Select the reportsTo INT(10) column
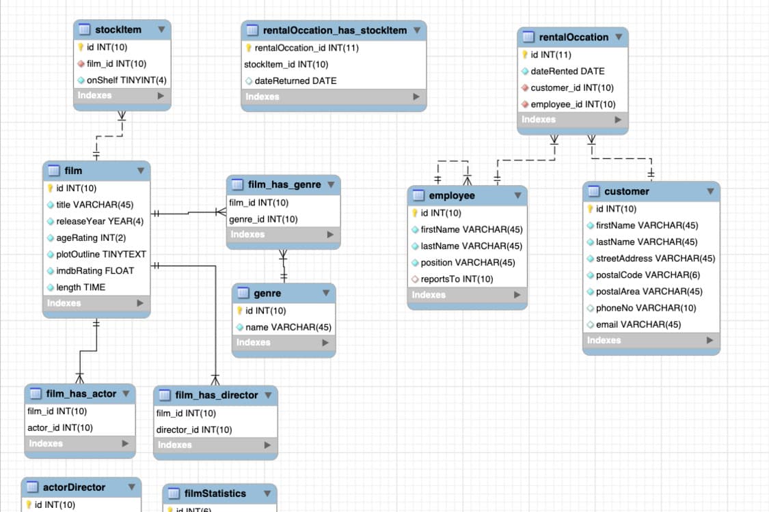Viewport: 769px width, 512px height. pyautogui.click(x=456, y=279)
